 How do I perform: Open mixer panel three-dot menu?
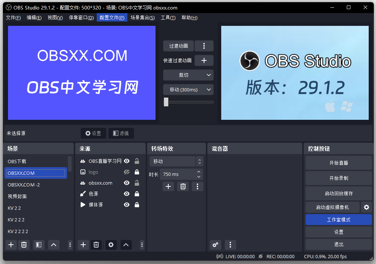point(230,245)
